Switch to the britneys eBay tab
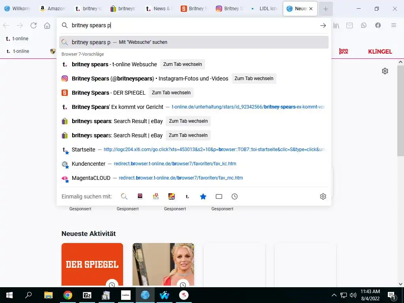The width and height of the screenshot is (404, 303). tap(123, 9)
